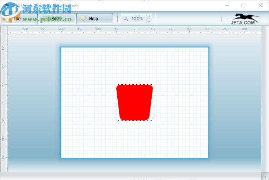
Task: Decrease zoom with the minus button
Action: coord(149,21)
